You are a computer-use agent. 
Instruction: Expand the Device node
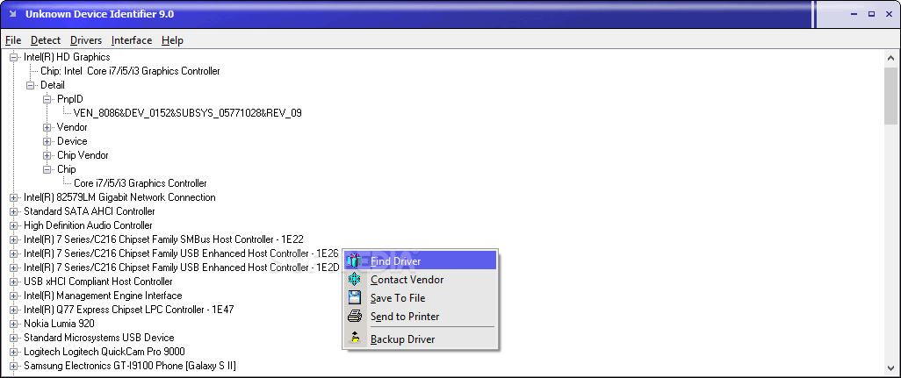tap(47, 142)
